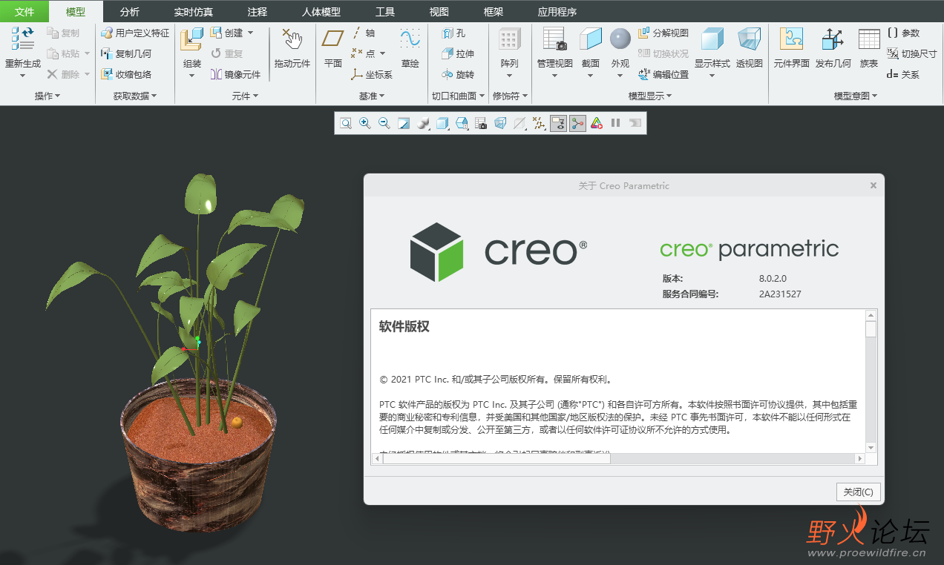Toggle Exploded View (分解视图)
Viewport: 944px width, 565px height.
(663, 33)
